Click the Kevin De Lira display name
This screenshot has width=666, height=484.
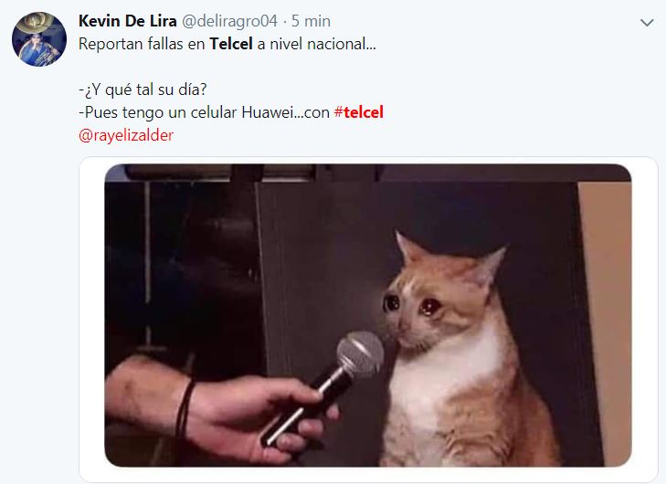click(x=127, y=21)
